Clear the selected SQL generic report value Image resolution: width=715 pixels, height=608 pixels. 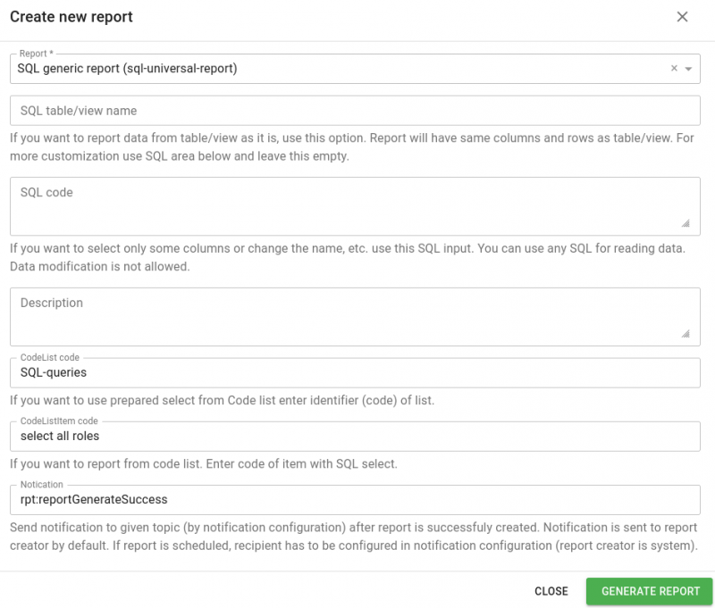click(674, 69)
